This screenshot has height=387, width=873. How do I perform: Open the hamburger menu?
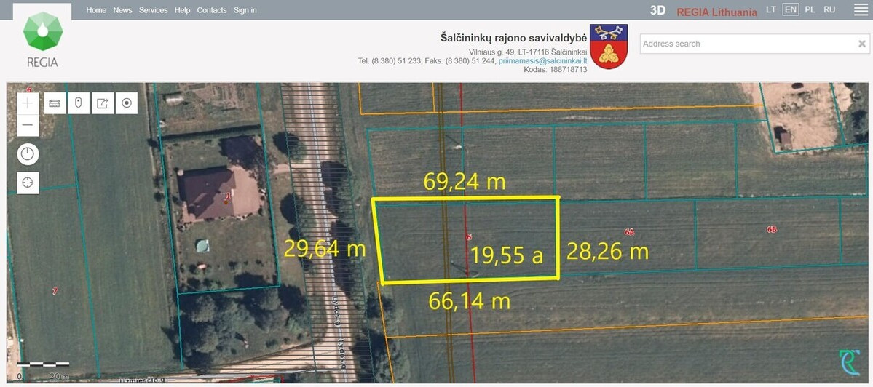(861, 10)
